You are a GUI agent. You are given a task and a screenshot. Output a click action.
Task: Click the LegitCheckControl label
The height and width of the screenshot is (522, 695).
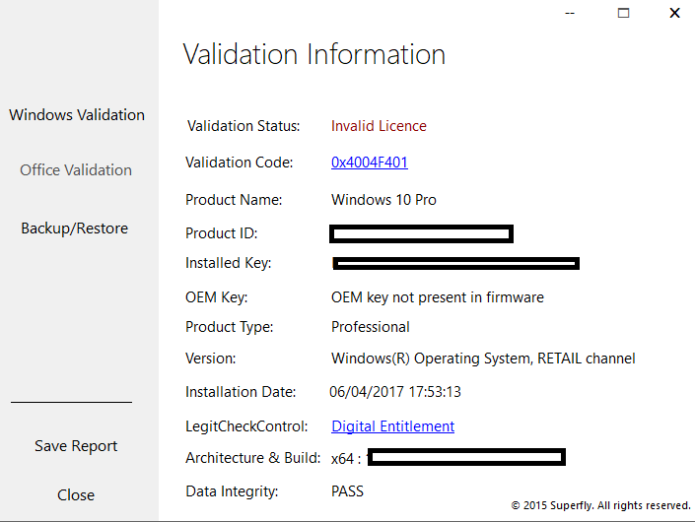click(246, 426)
